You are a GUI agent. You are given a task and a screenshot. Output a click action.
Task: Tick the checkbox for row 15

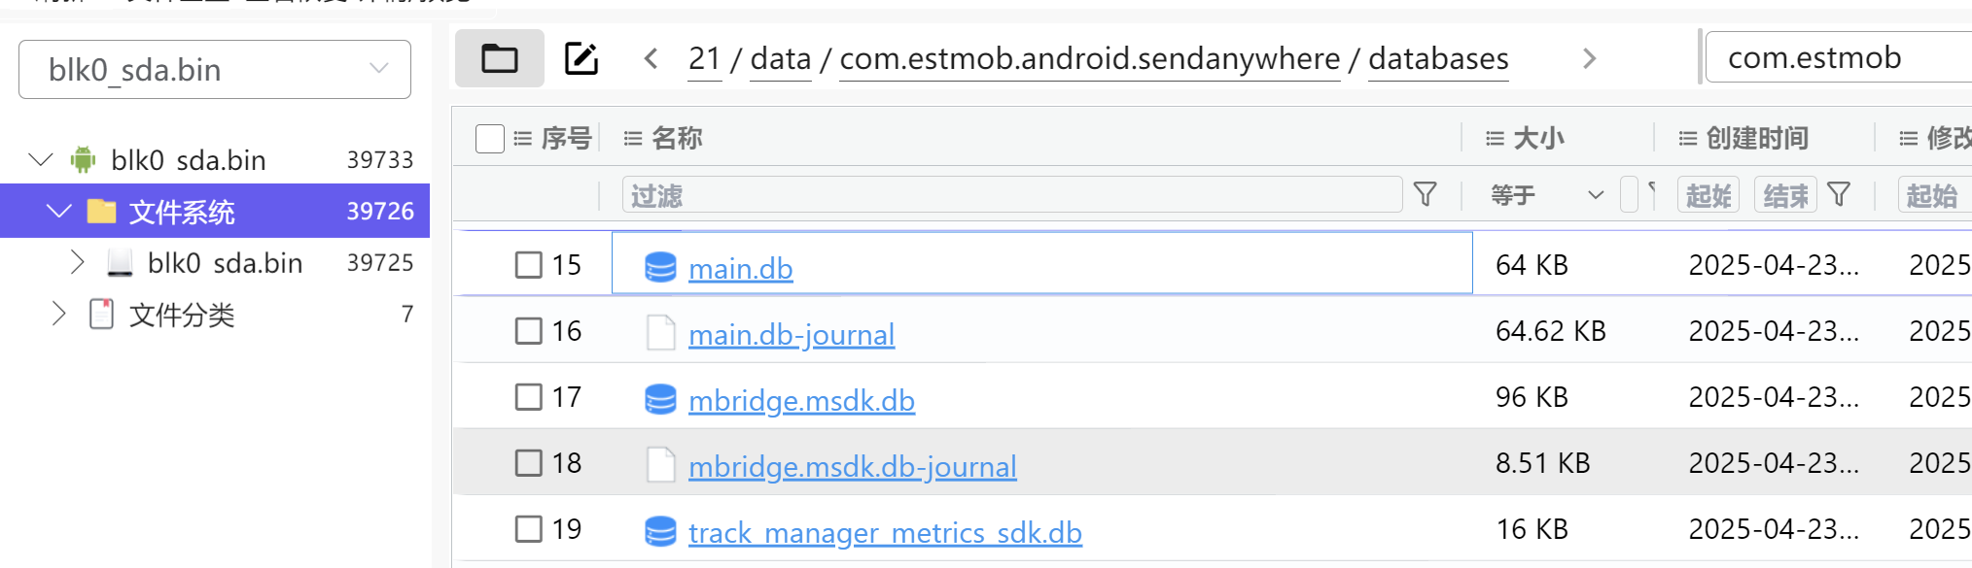coord(529,265)
